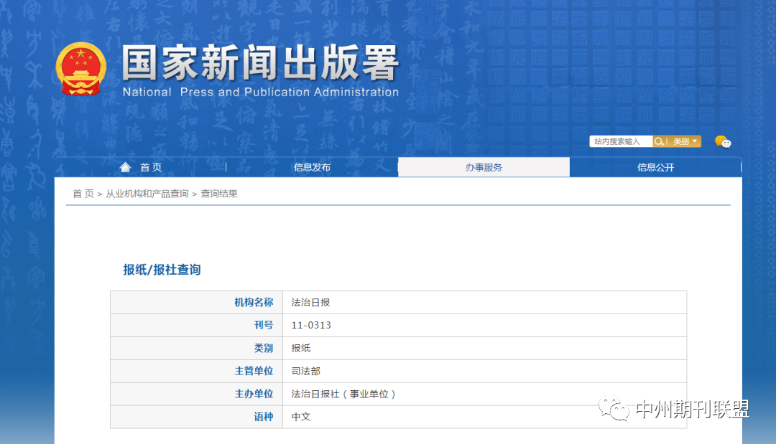Select the 报纸 value cell

484,348
